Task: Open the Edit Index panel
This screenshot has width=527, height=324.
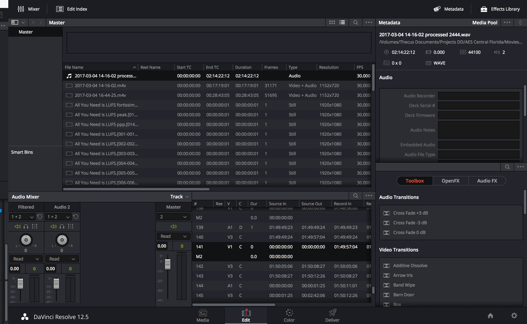Action: (x=72, y=9)
